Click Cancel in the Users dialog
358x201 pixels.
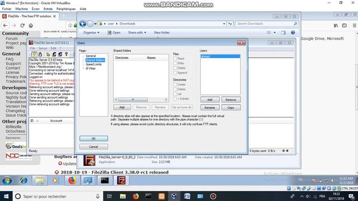point(93,146)
